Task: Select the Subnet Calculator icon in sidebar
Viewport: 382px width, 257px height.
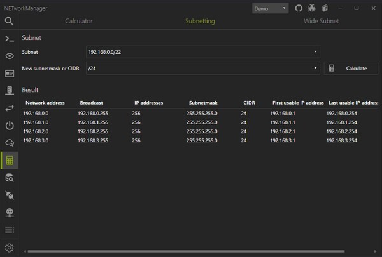Action: (x=10, y=160)
